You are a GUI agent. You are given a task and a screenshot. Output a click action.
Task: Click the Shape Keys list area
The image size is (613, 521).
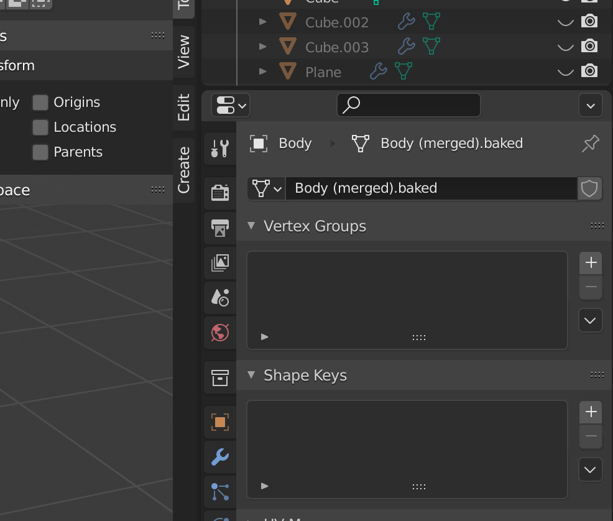407,450
